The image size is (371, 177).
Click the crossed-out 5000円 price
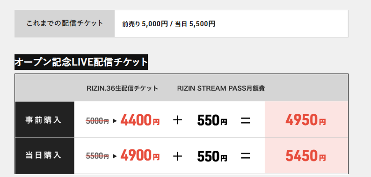97,121
